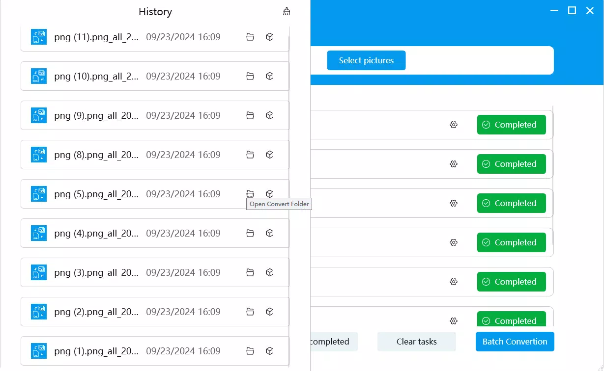This screenshot has height=371, width=604.
Task: Select the png (10).png_all history filename
Action: pos(96,76)
